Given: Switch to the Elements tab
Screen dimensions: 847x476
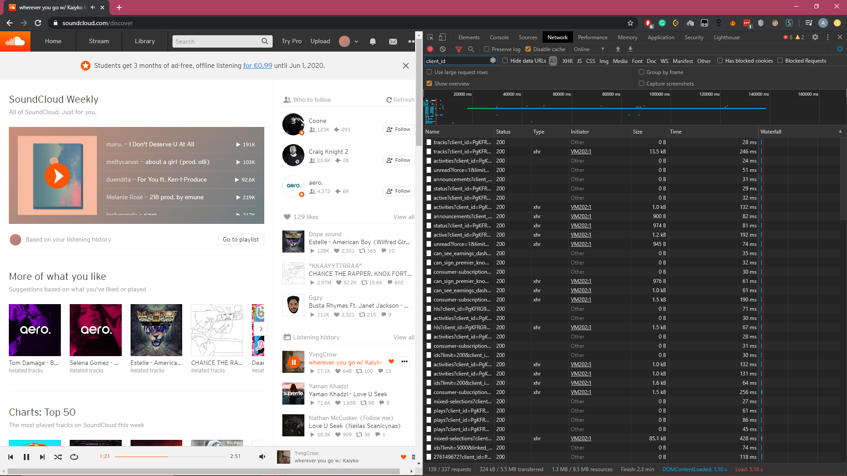Looking at the screenshot, I should [x=469, y=37].
